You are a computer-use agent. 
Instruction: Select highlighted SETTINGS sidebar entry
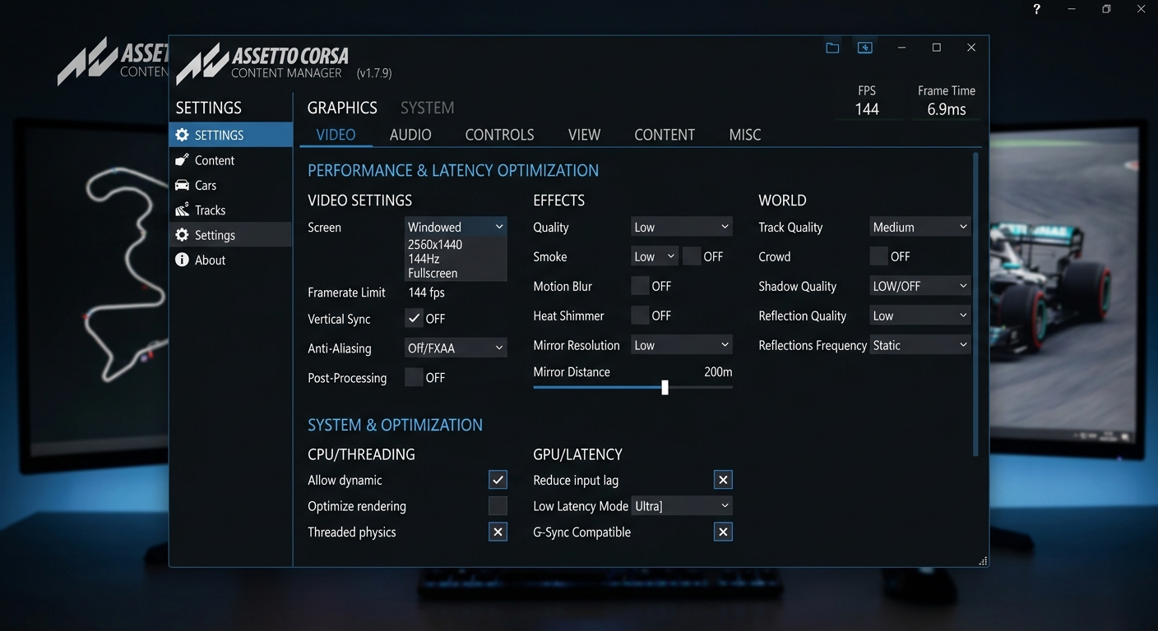[x=231, y=135]
